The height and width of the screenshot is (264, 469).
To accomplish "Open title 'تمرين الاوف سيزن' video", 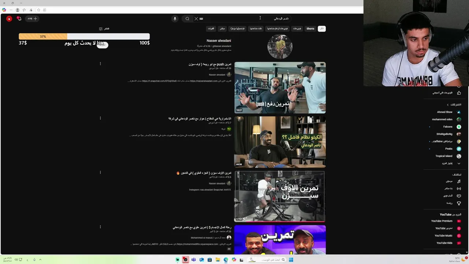I will (204, 173).
